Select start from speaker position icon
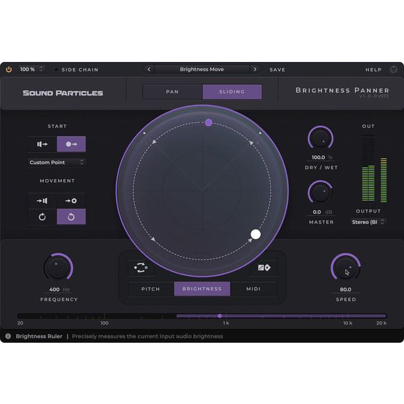The image size is (404, 404). 42,144
